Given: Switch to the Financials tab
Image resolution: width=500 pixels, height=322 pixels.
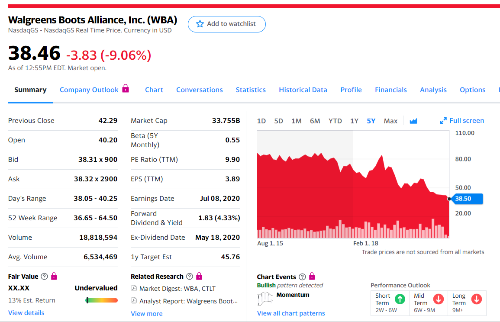Looking at the screenshot, I should [390, 90].
